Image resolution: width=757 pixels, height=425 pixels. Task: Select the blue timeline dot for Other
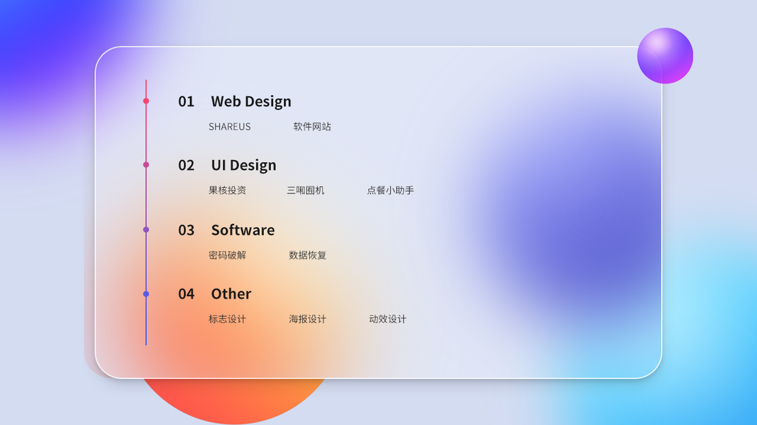tap(146, 294)
